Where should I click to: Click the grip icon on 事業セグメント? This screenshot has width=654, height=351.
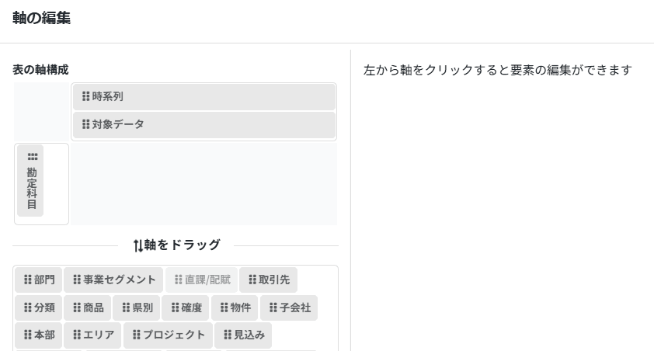(77, 280)
